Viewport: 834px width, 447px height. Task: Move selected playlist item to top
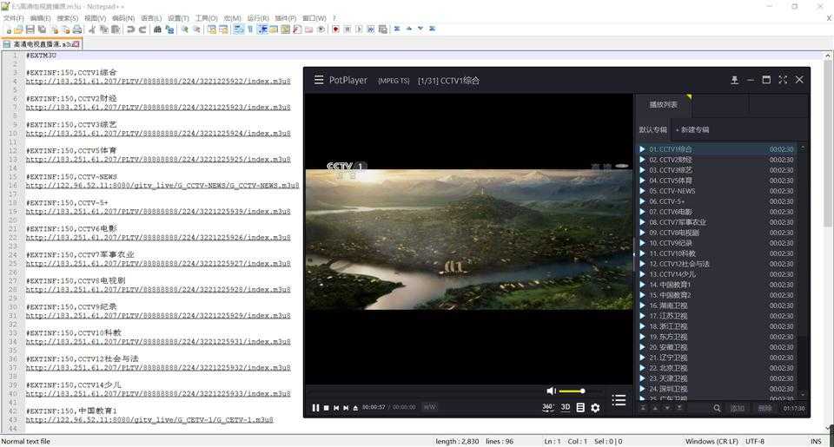(644, 408)
